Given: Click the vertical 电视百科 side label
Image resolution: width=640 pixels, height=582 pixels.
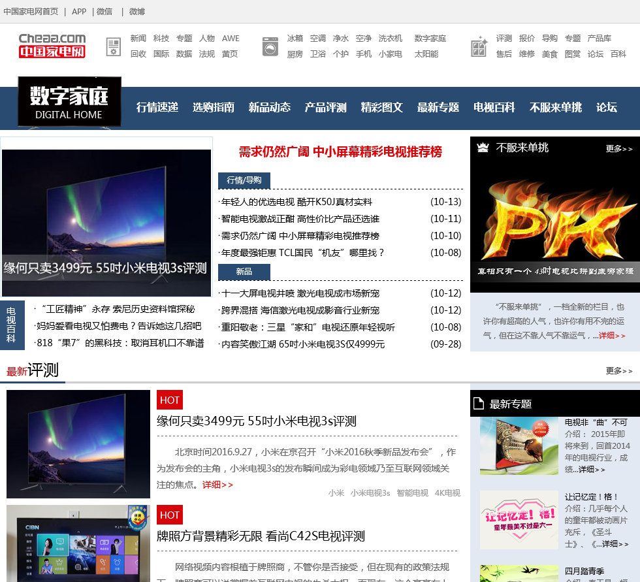Looking at the screenshot, I should 12,325.
